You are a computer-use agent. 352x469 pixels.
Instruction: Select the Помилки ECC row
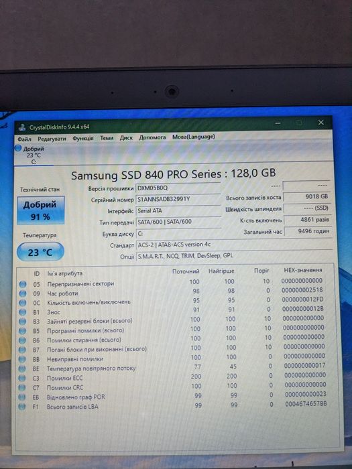tap(175, 377)
